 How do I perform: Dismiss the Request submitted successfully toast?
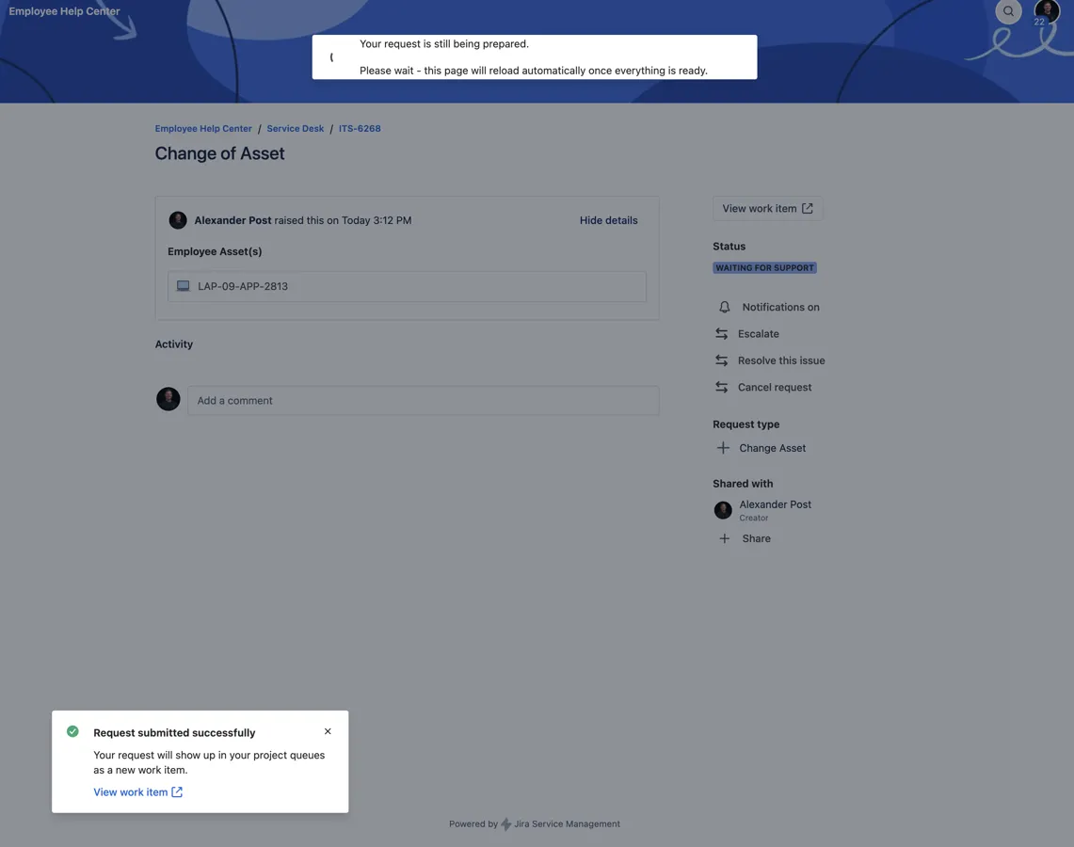328,732
